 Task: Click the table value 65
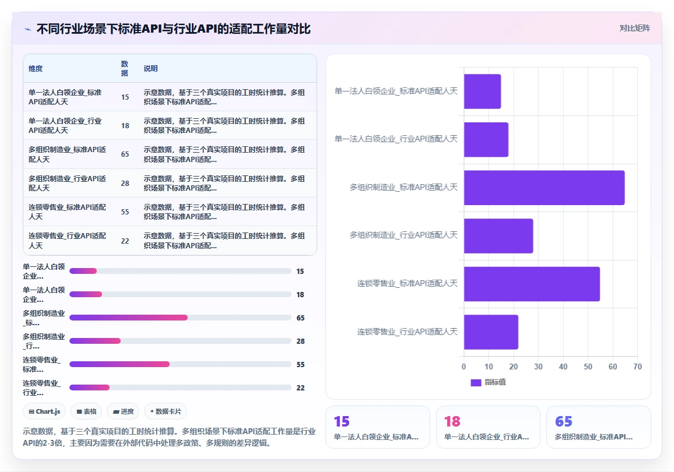[x=125, y=154]
